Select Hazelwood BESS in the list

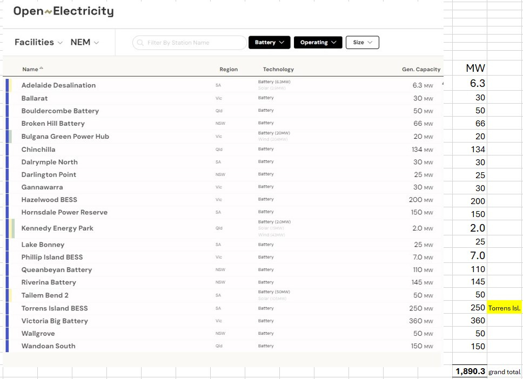coord(49,200)
